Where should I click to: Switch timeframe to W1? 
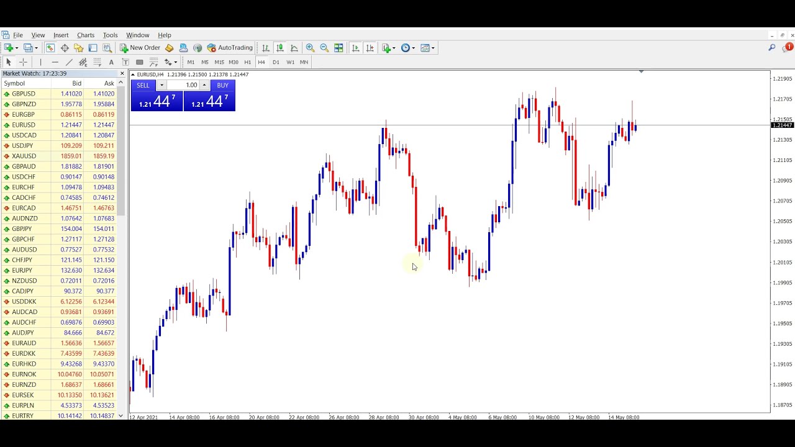[290, 62]
